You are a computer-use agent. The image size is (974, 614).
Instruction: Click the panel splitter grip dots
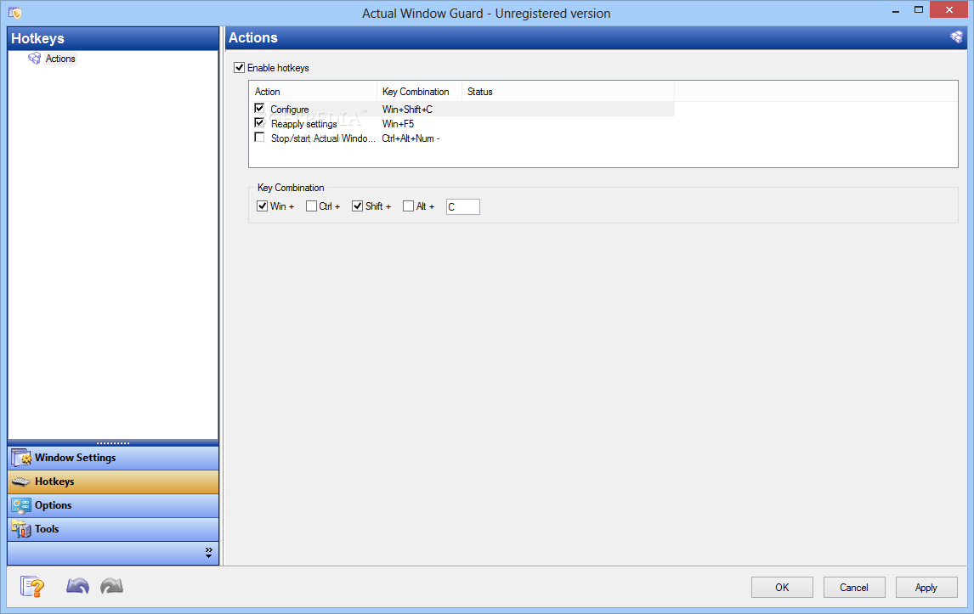[x=113, y=443]
